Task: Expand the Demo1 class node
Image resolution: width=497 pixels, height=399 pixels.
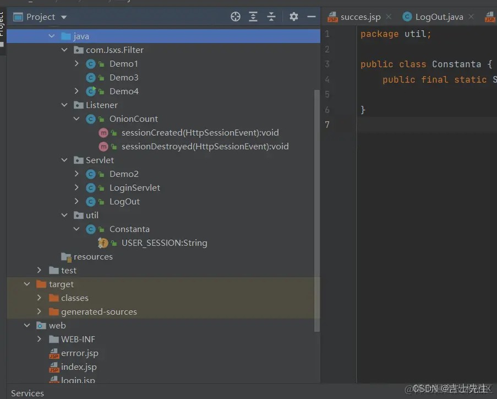Action: [x=77, y=63]
